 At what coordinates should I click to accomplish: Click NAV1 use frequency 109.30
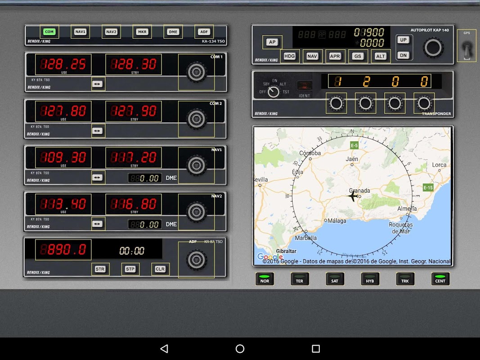[x=63, y=157]
